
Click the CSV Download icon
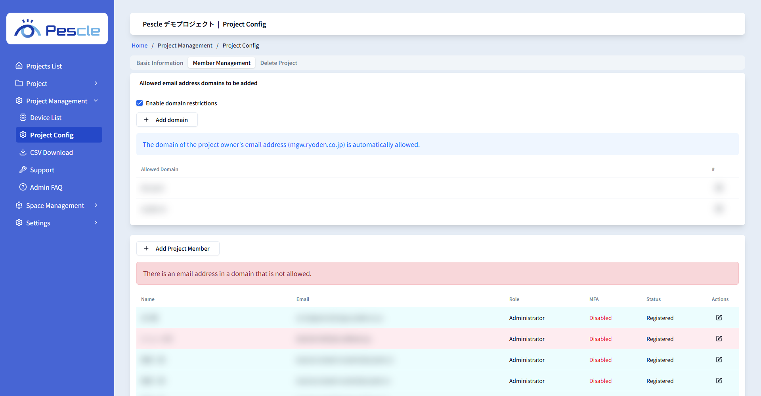pyautogui.click(x=23, y=152)
